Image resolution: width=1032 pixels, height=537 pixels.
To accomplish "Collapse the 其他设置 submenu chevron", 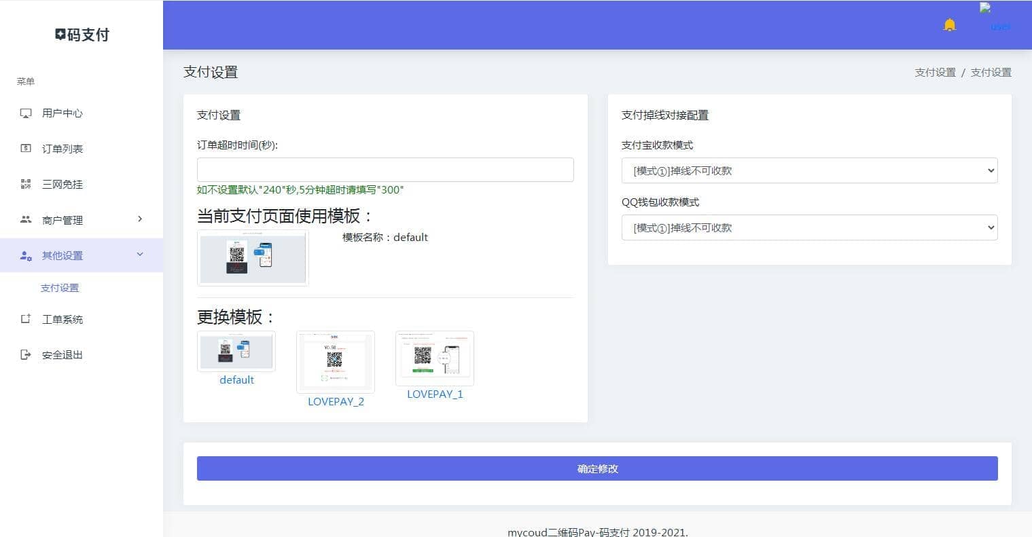I will (140, 255).
